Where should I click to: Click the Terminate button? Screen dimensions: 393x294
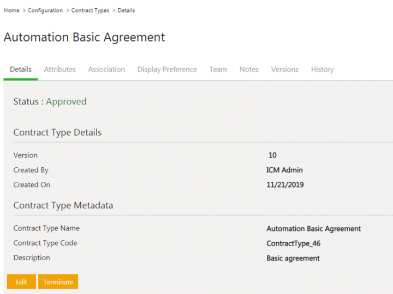click(x=58, y=282)
